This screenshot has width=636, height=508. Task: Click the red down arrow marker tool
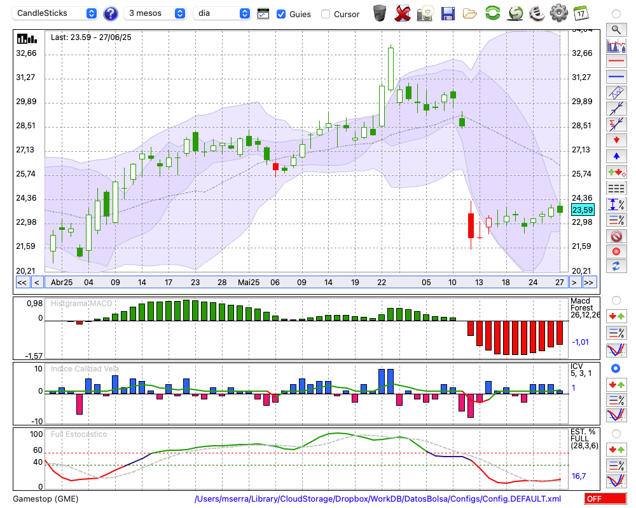point(616,140)
